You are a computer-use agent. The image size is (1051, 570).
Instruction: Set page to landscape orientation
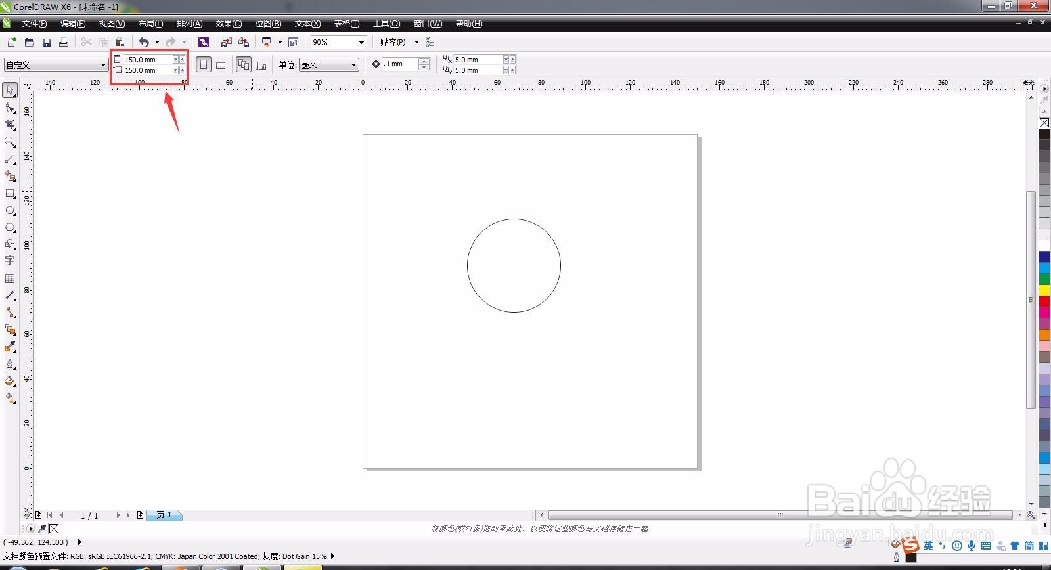[221, 64]
